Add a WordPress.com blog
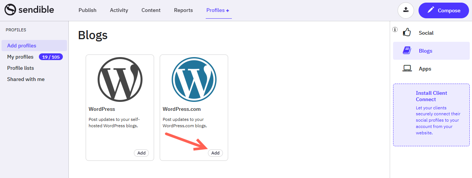The width and height of the screenshot is (472, 178). (x=215, y=153)
